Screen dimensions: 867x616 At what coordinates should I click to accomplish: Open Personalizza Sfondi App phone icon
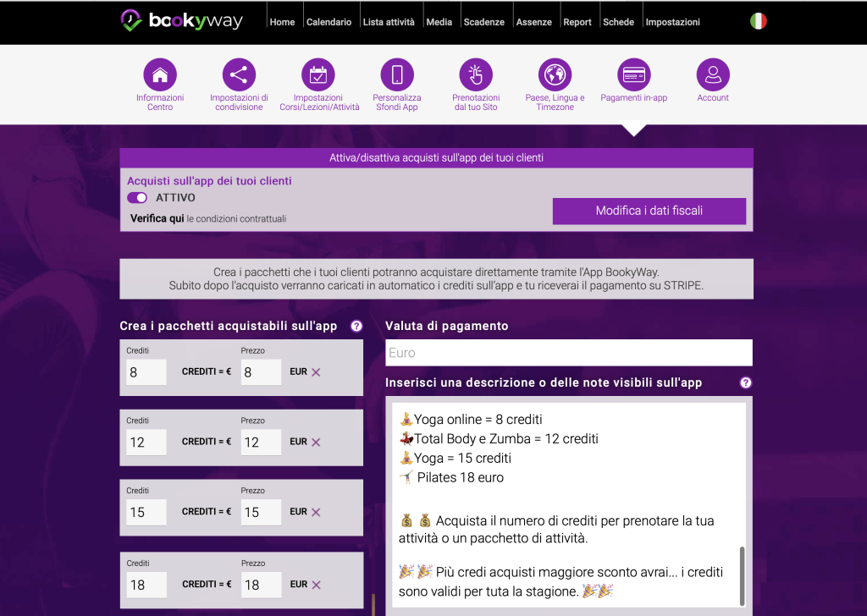click(x=397, y=75)
